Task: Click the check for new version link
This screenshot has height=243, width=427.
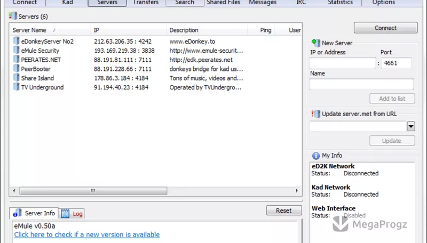Action: pos(87,234)
